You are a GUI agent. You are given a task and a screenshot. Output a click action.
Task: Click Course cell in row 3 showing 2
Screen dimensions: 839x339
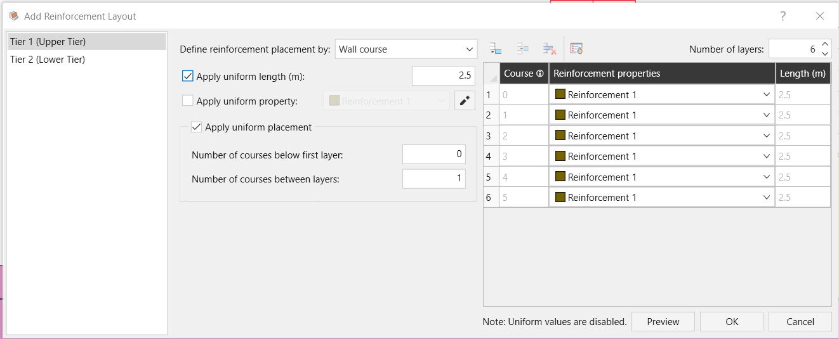(524, 136)
